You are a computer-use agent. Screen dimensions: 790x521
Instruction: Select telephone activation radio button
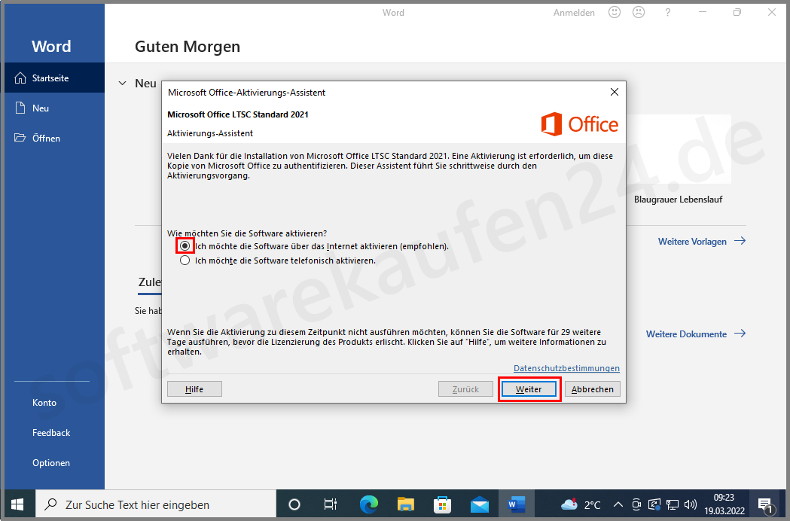(x=185, y=260)
